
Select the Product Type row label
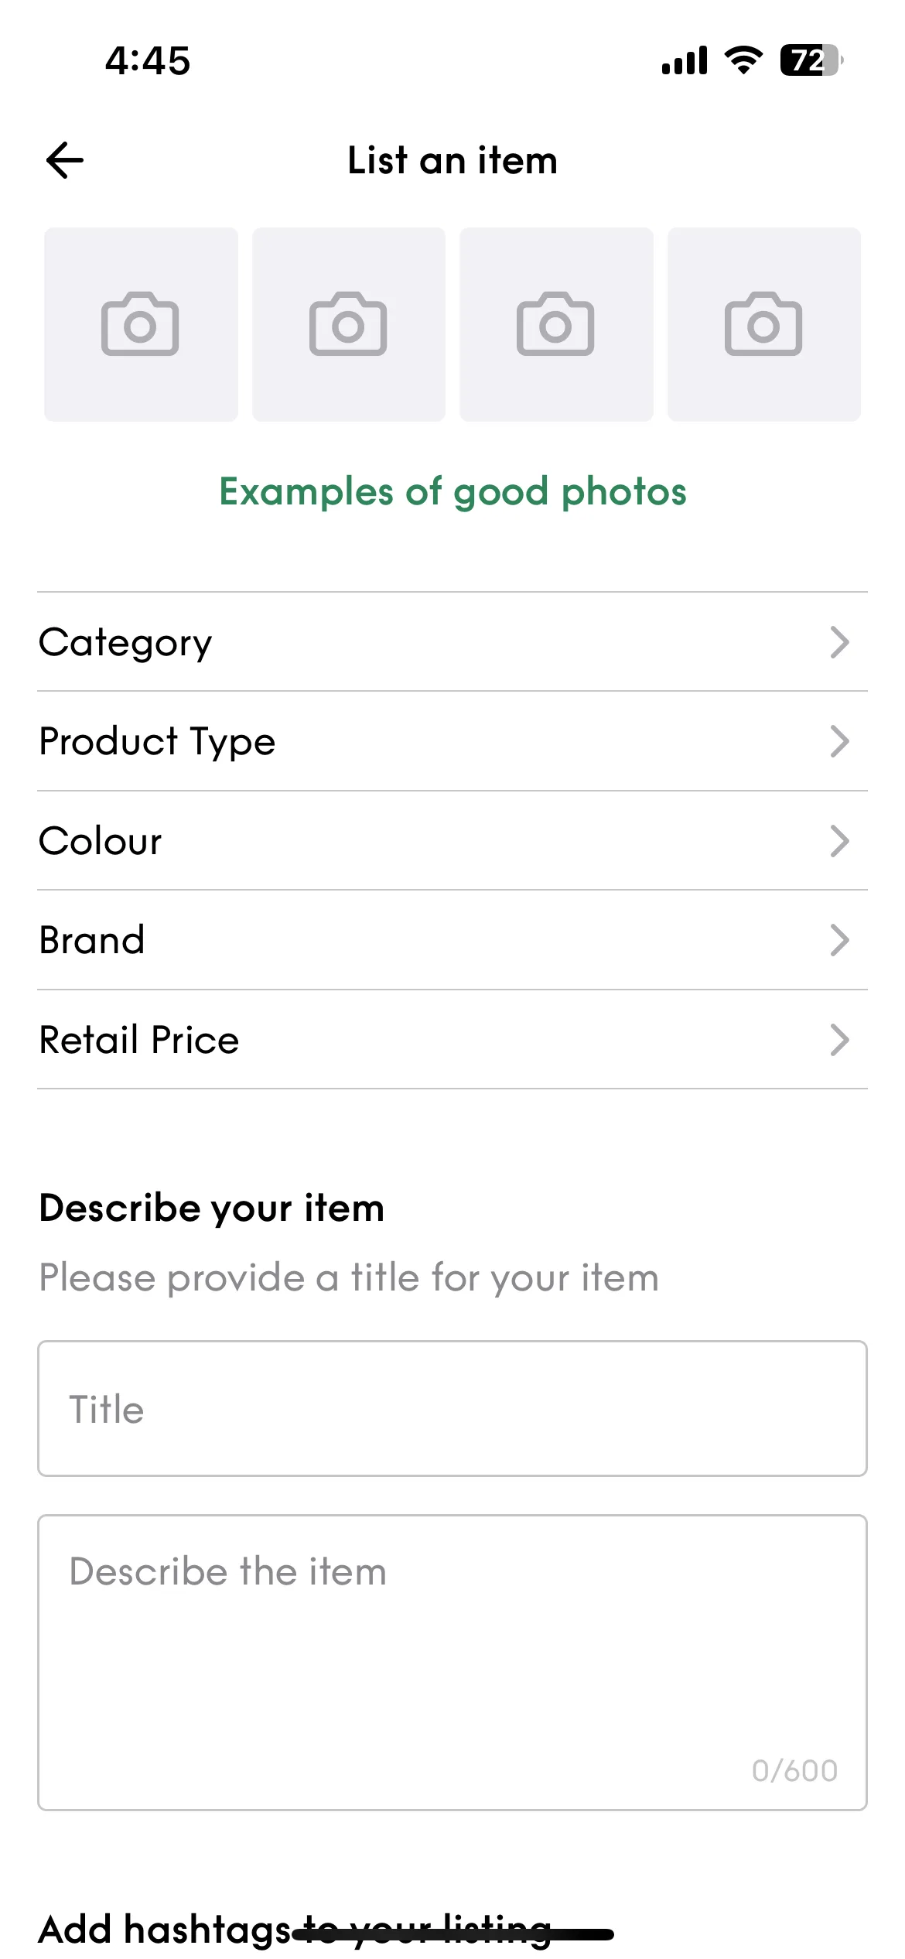(157, 742)
